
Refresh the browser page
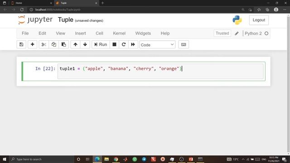tap(22, 10)
